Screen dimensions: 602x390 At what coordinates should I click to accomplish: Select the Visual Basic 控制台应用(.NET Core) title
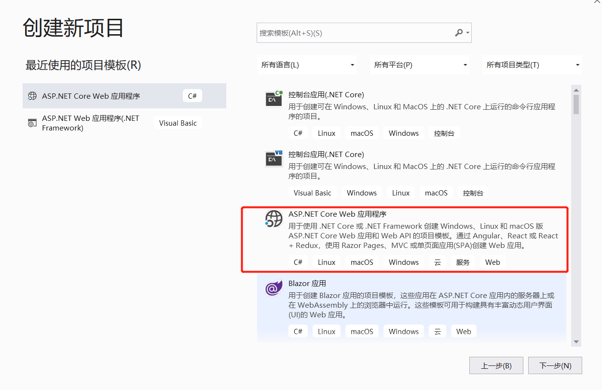tap(326, 154)
